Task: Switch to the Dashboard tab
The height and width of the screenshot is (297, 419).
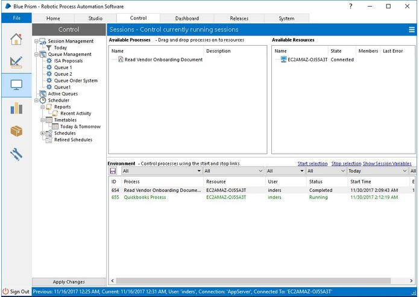Action: (x=187, y=19)
